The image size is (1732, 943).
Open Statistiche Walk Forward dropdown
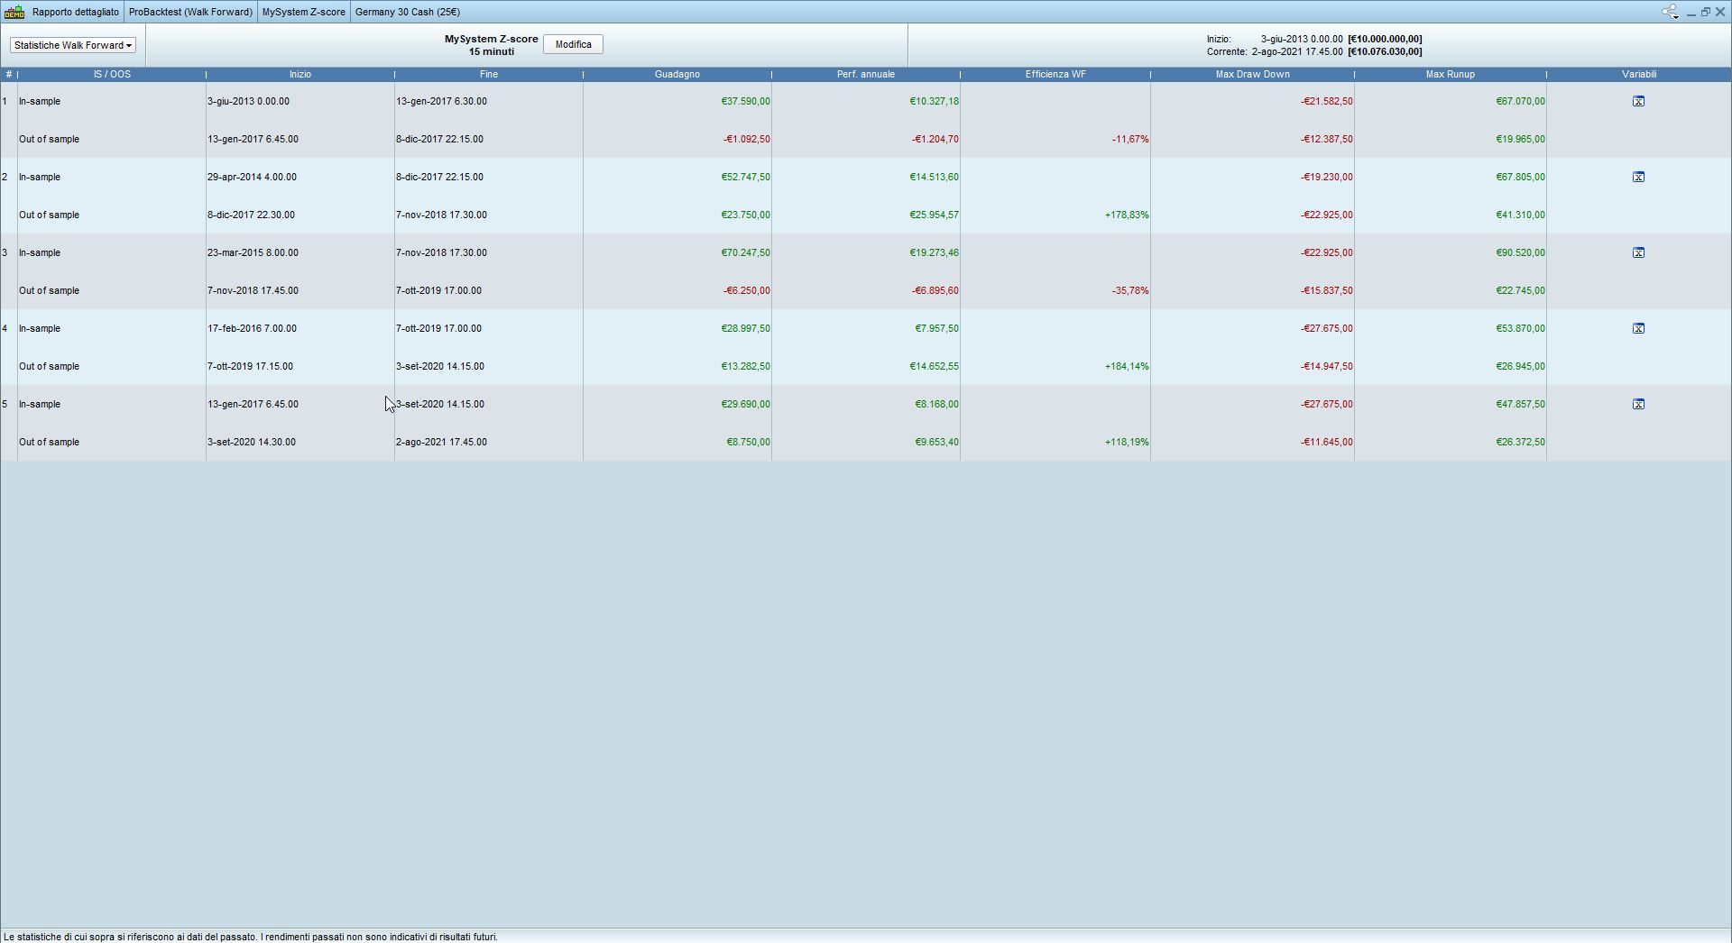73,45
